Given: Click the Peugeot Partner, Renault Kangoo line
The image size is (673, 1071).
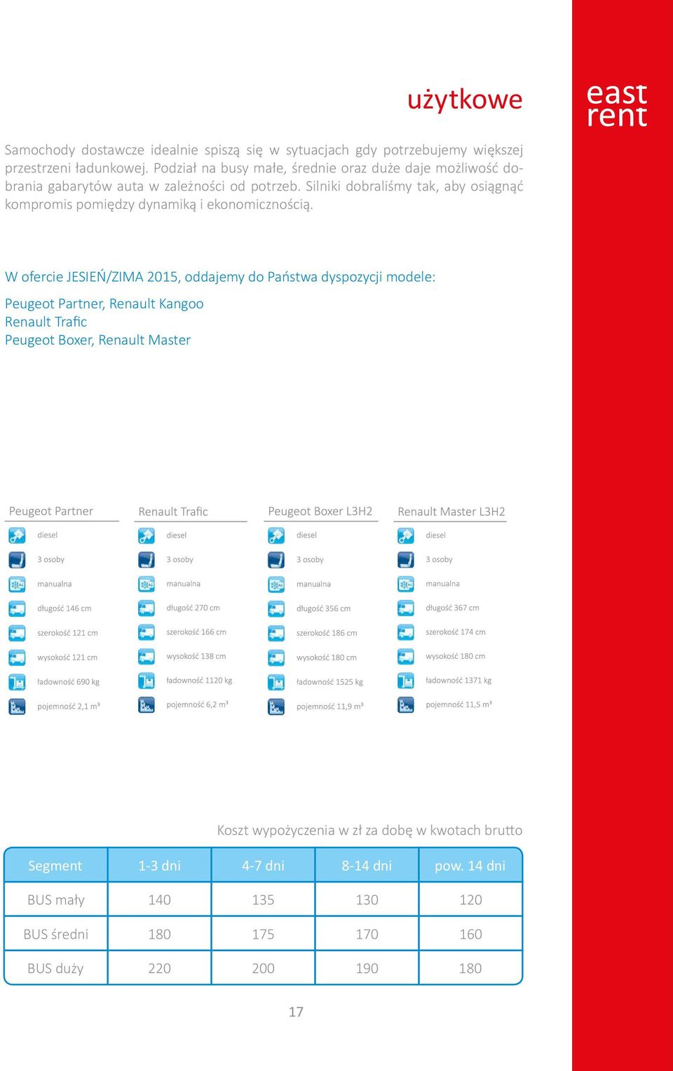Looking at the screenshot, I should point(104,303).
